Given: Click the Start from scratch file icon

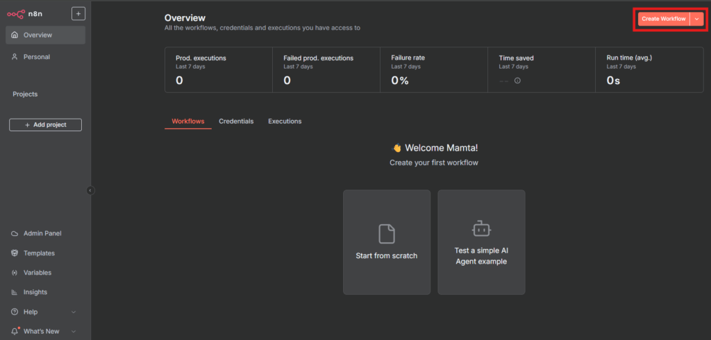Looking at the screenshot, I should 386,233.
